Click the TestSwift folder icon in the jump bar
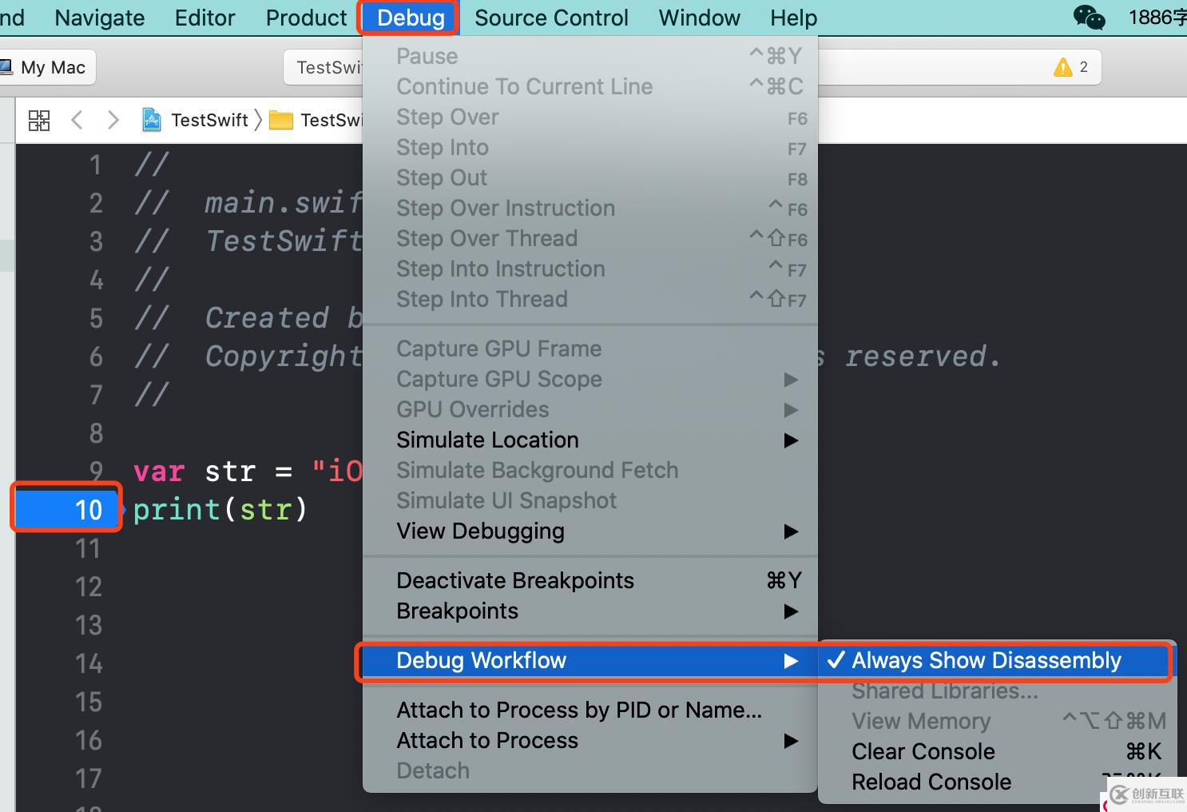The image size is (1187, 812). point(280,120)
